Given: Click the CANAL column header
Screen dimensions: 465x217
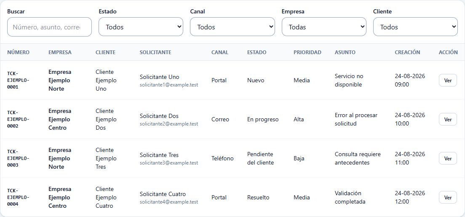Looking at the screenshot, I should coord(220,52).
